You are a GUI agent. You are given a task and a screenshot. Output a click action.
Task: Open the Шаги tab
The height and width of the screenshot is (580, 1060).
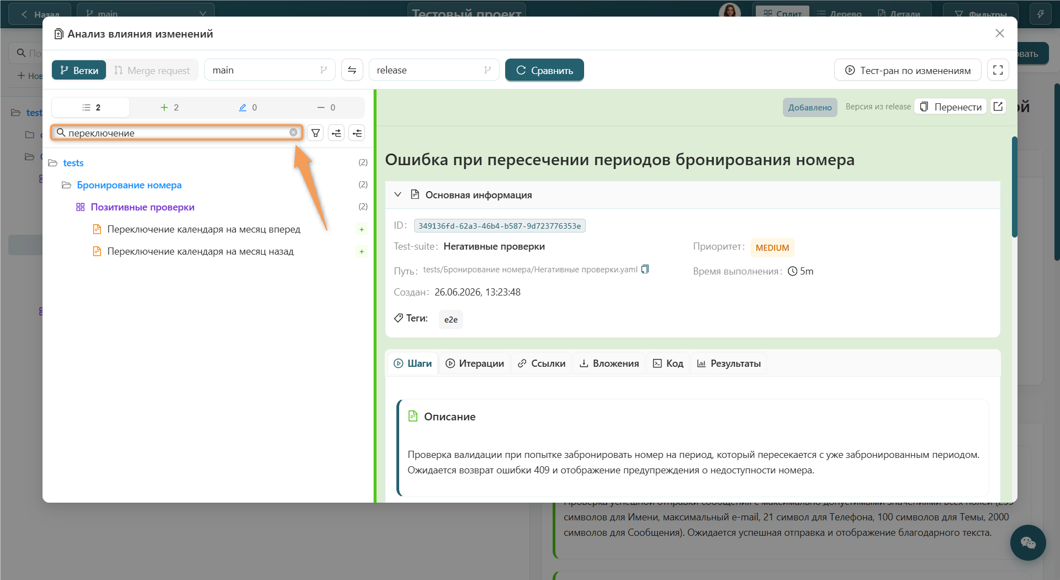[412, 363]
